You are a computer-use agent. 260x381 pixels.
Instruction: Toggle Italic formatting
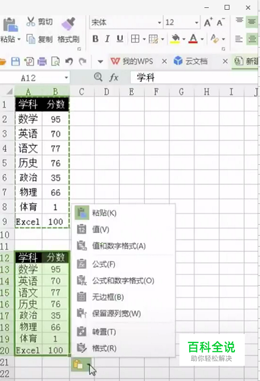(x=107, y=39)
